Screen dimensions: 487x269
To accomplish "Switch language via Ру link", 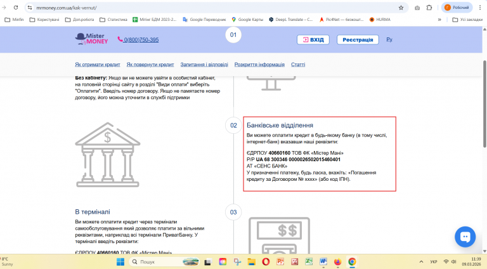I will 389,39.
